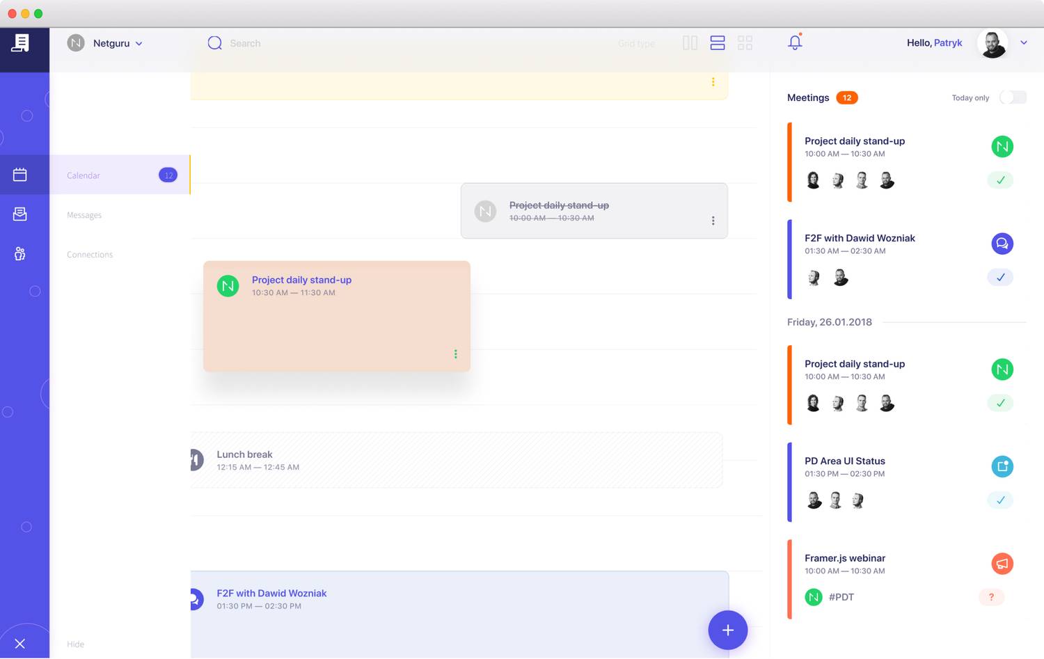Open options menu on orange stand-up card
The width and height of the screenshot is (1044, 659).
coord(456,354)
